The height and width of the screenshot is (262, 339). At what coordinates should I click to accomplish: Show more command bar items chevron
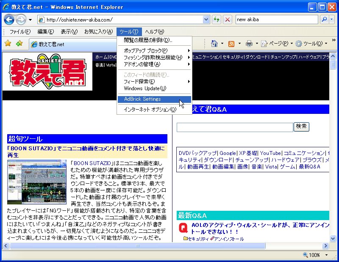[x=333, y=40]
